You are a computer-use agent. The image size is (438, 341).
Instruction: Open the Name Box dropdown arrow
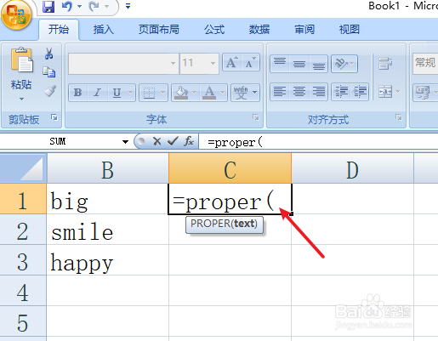click(x=125, y=141)
